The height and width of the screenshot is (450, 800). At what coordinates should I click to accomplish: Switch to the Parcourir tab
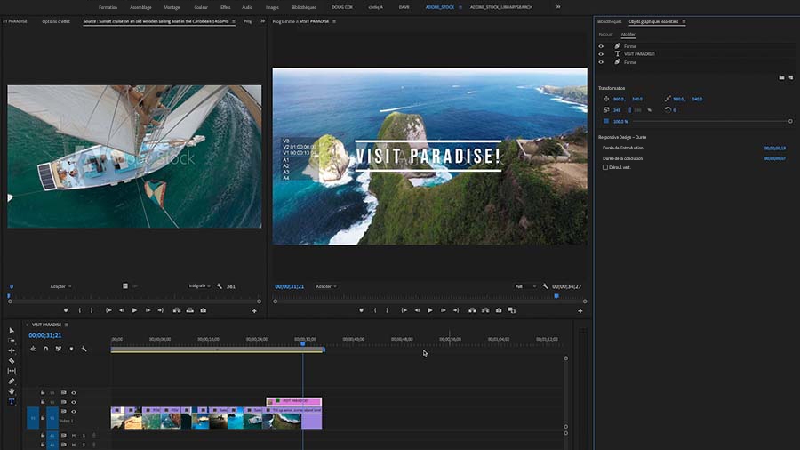pos(605,35)
